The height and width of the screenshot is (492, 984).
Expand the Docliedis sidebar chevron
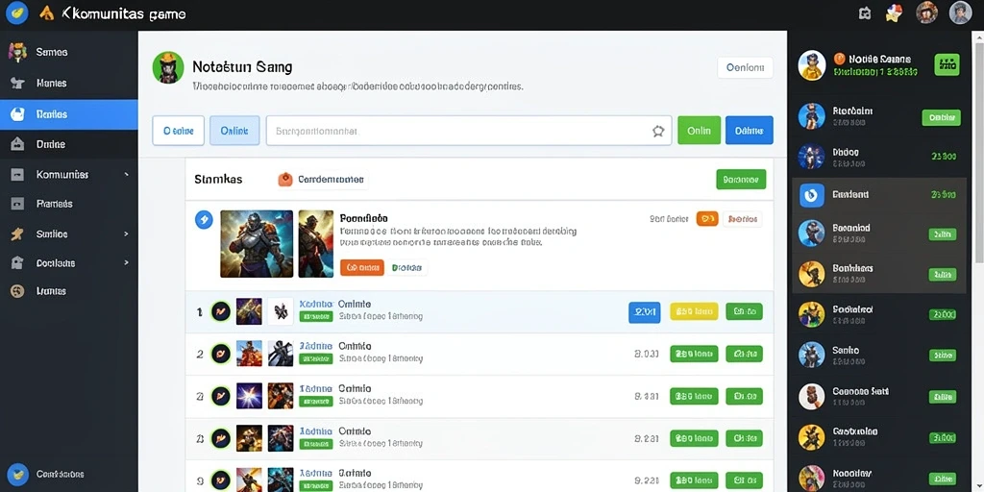(126, 263)
